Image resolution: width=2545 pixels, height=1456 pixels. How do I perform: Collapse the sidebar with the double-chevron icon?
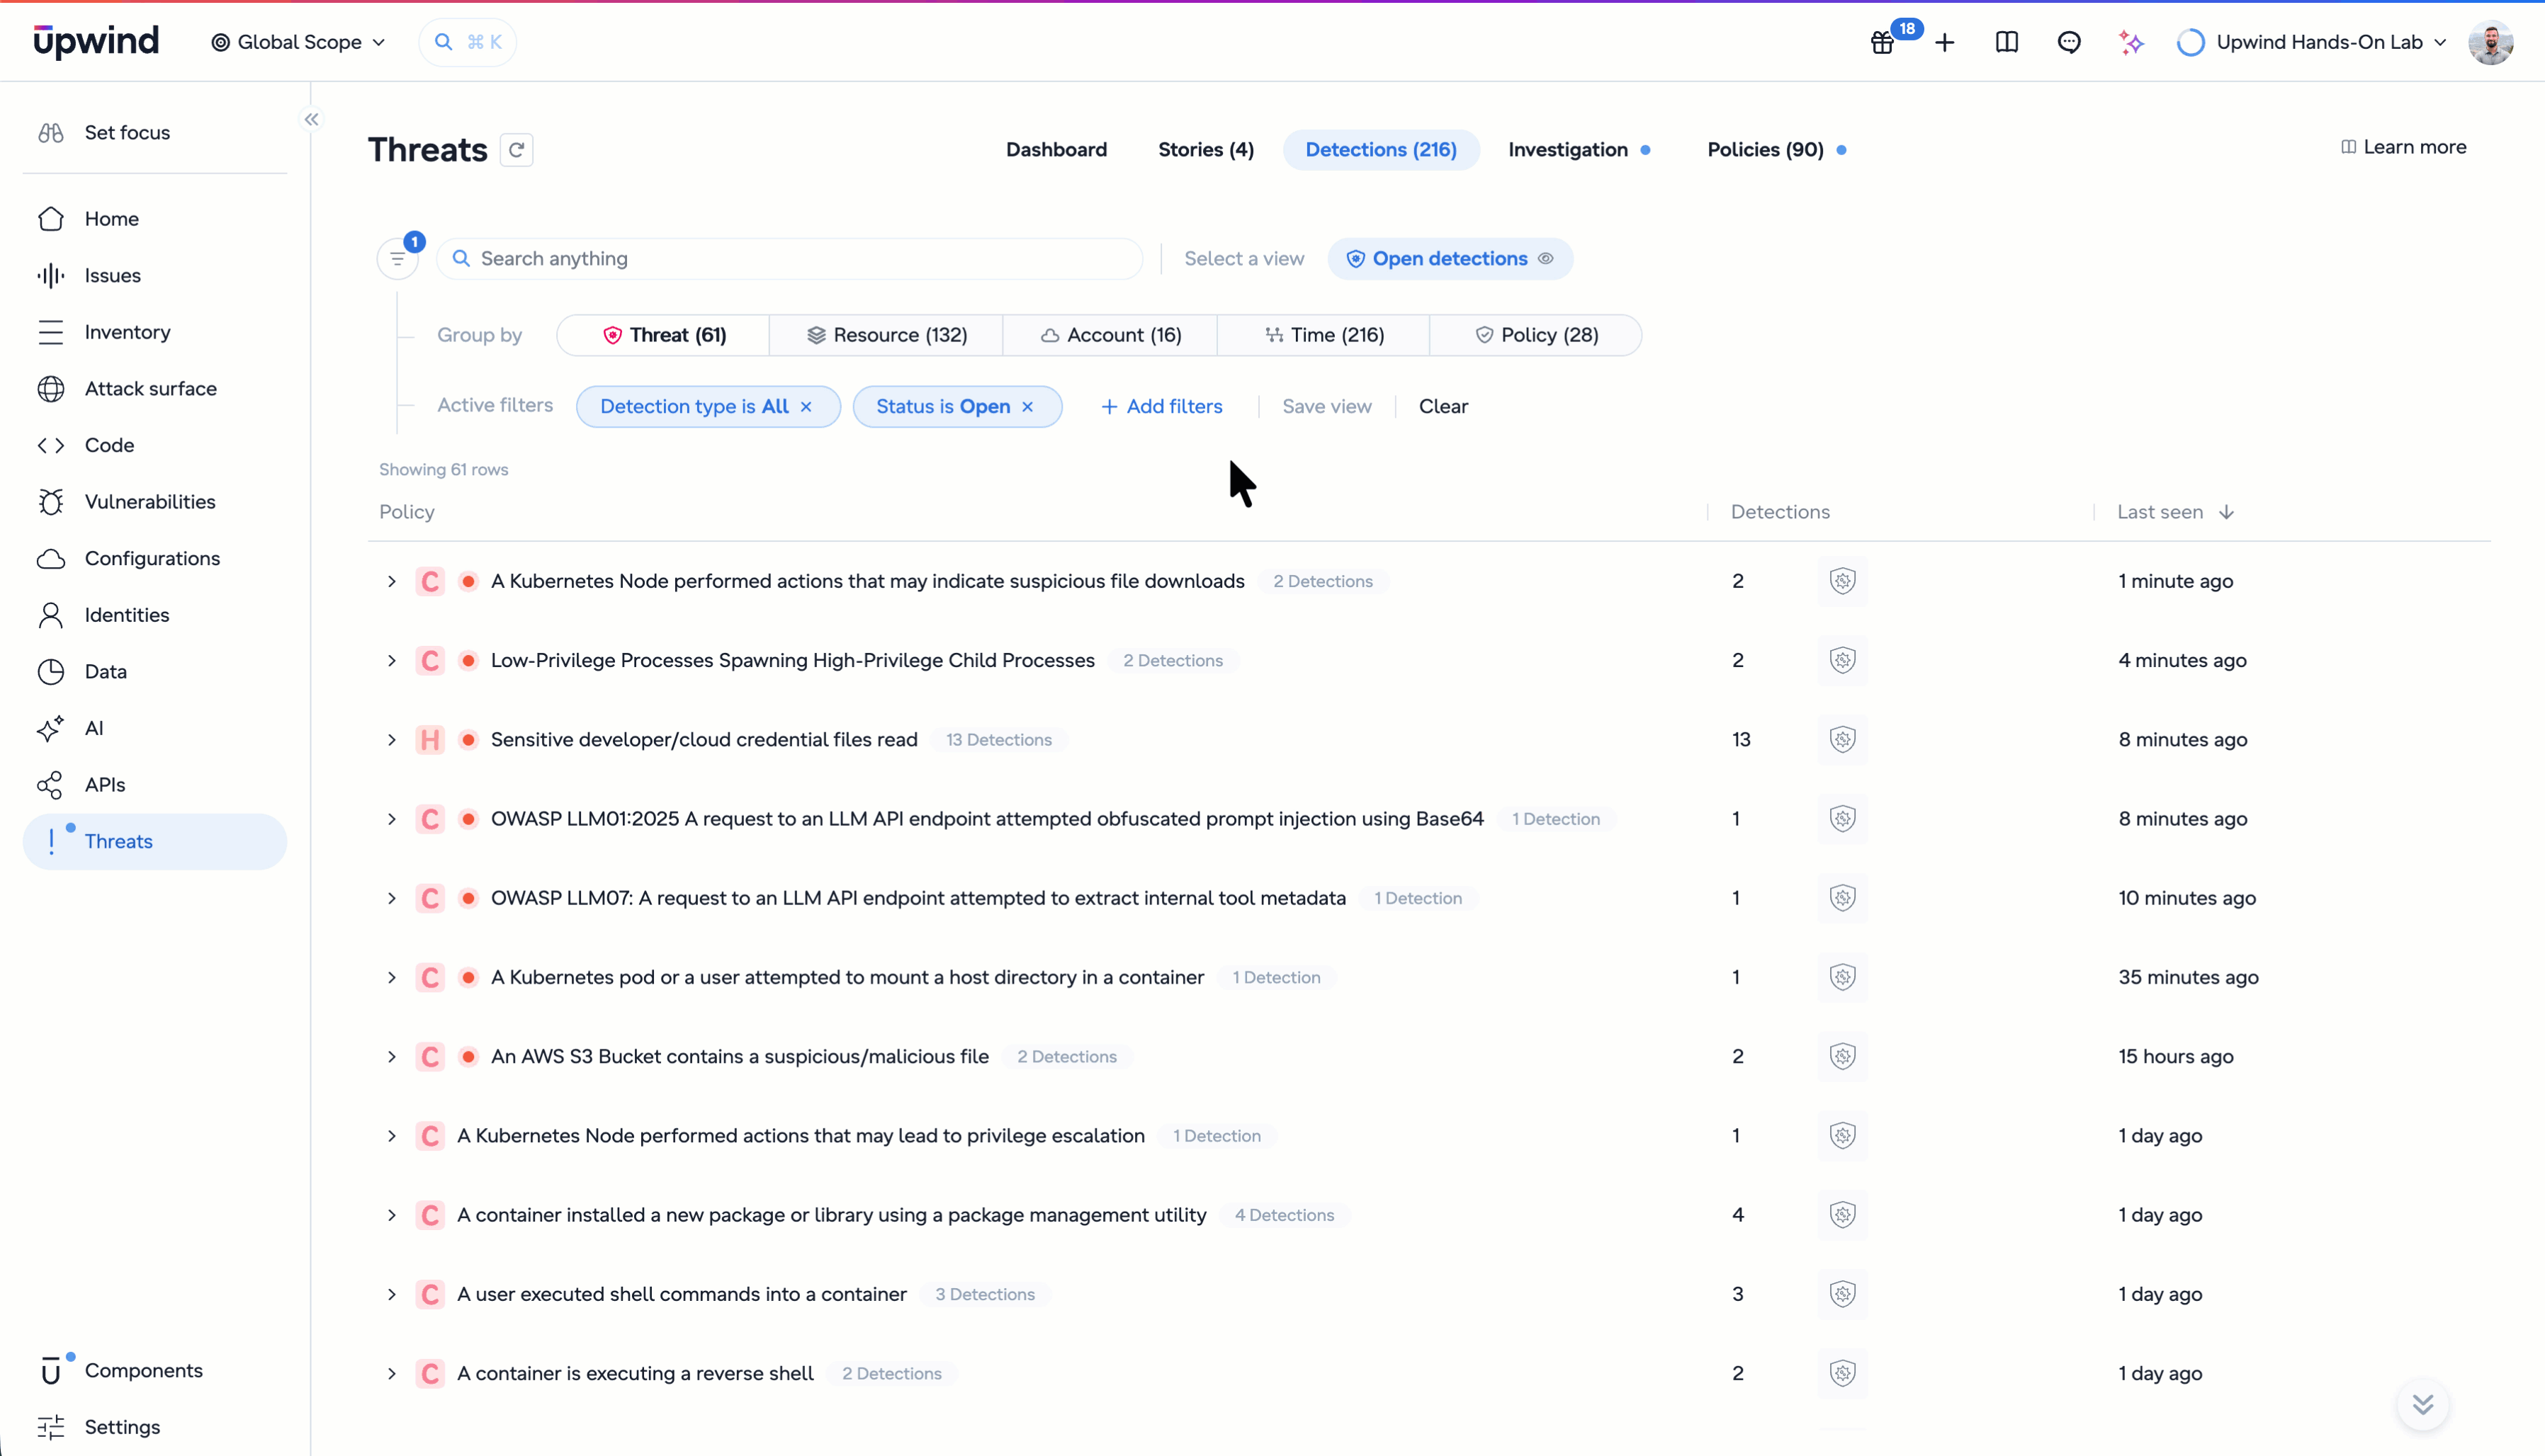(312, 120)
